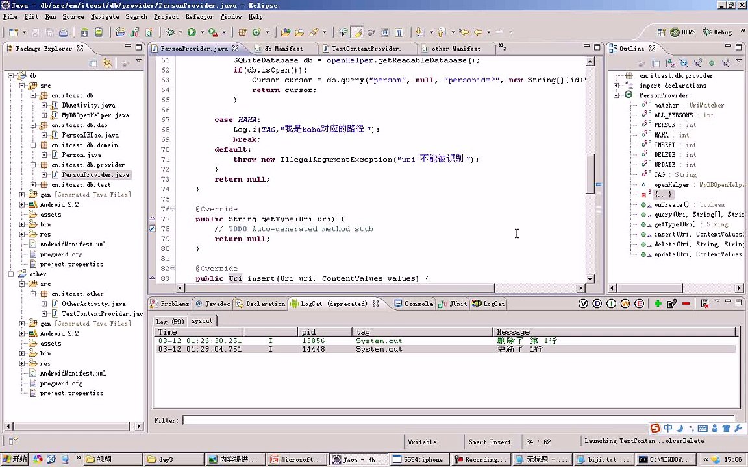Toggle Link with Editor in Package Explorer

pos(107,64)
